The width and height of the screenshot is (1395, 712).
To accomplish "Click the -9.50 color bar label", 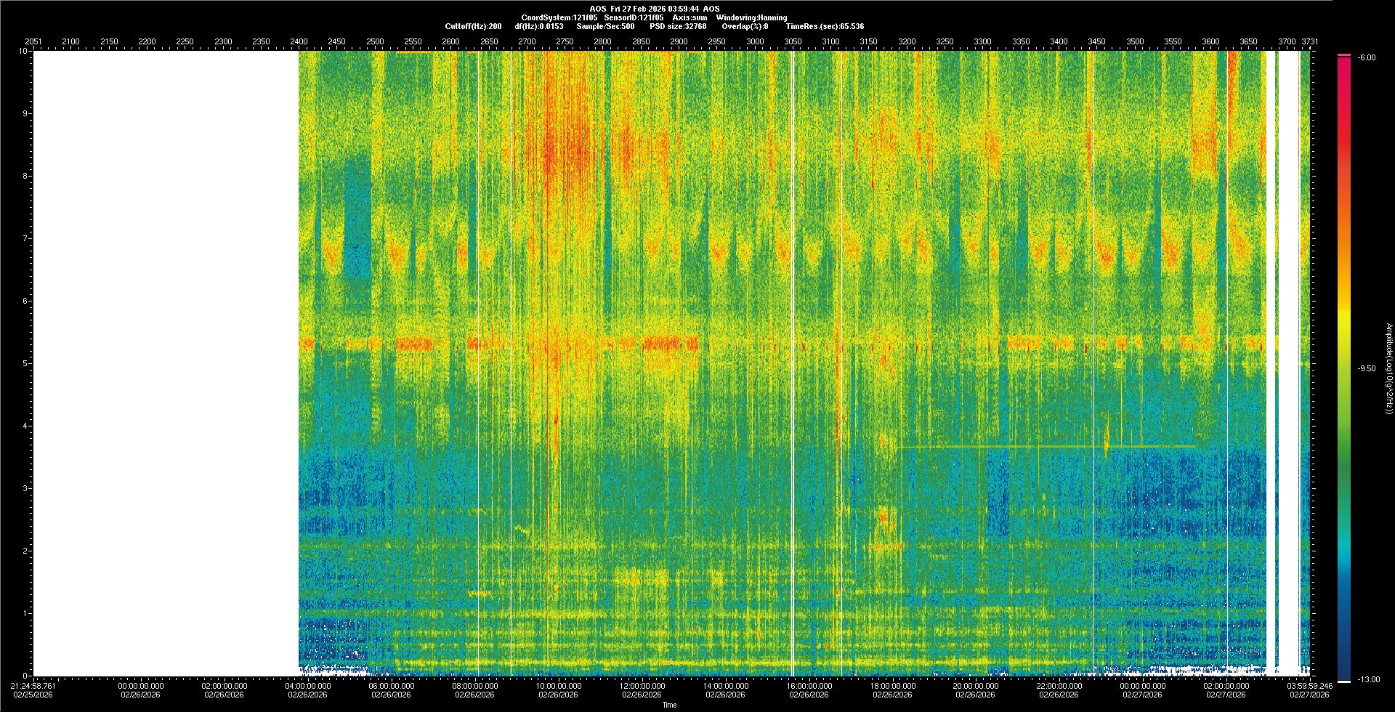I will (1367, 368).
